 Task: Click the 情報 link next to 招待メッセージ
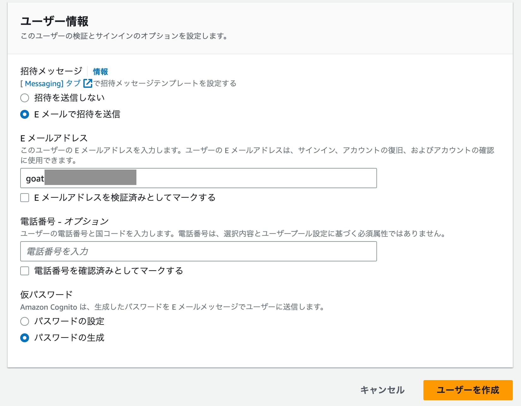(100, 72)
